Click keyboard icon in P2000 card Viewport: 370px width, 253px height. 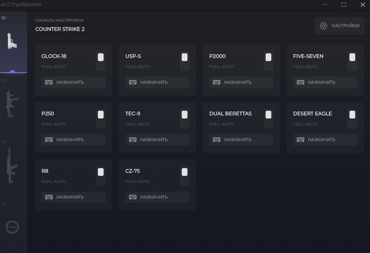(217, 82)
